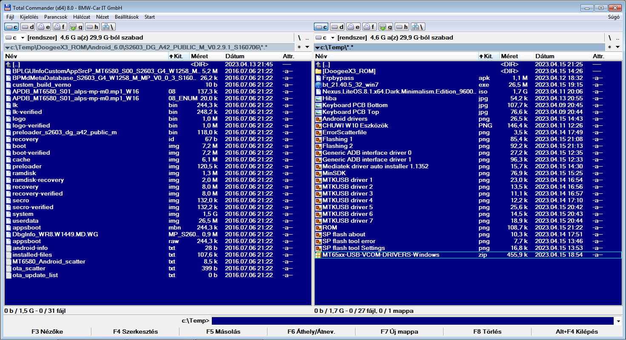Switch left panel to drive g button
Image resolution: width=626 pixels, height=340 pixels.
(x=76, y=27)
